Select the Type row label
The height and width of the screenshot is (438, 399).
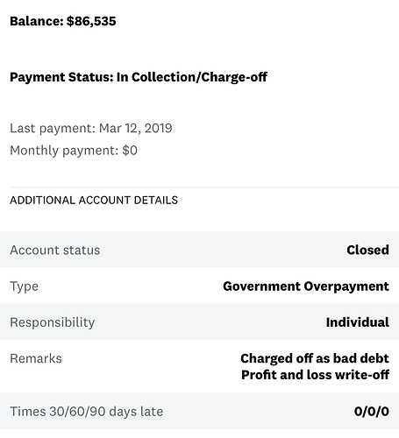(24, 286)
